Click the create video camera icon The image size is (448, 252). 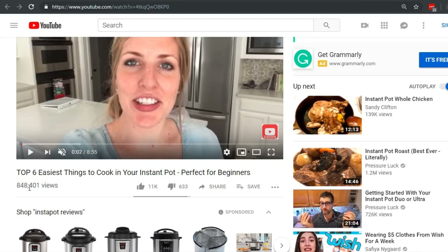(365, 25)
